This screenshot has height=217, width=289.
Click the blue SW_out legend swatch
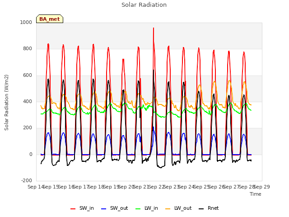coord(104,209)
